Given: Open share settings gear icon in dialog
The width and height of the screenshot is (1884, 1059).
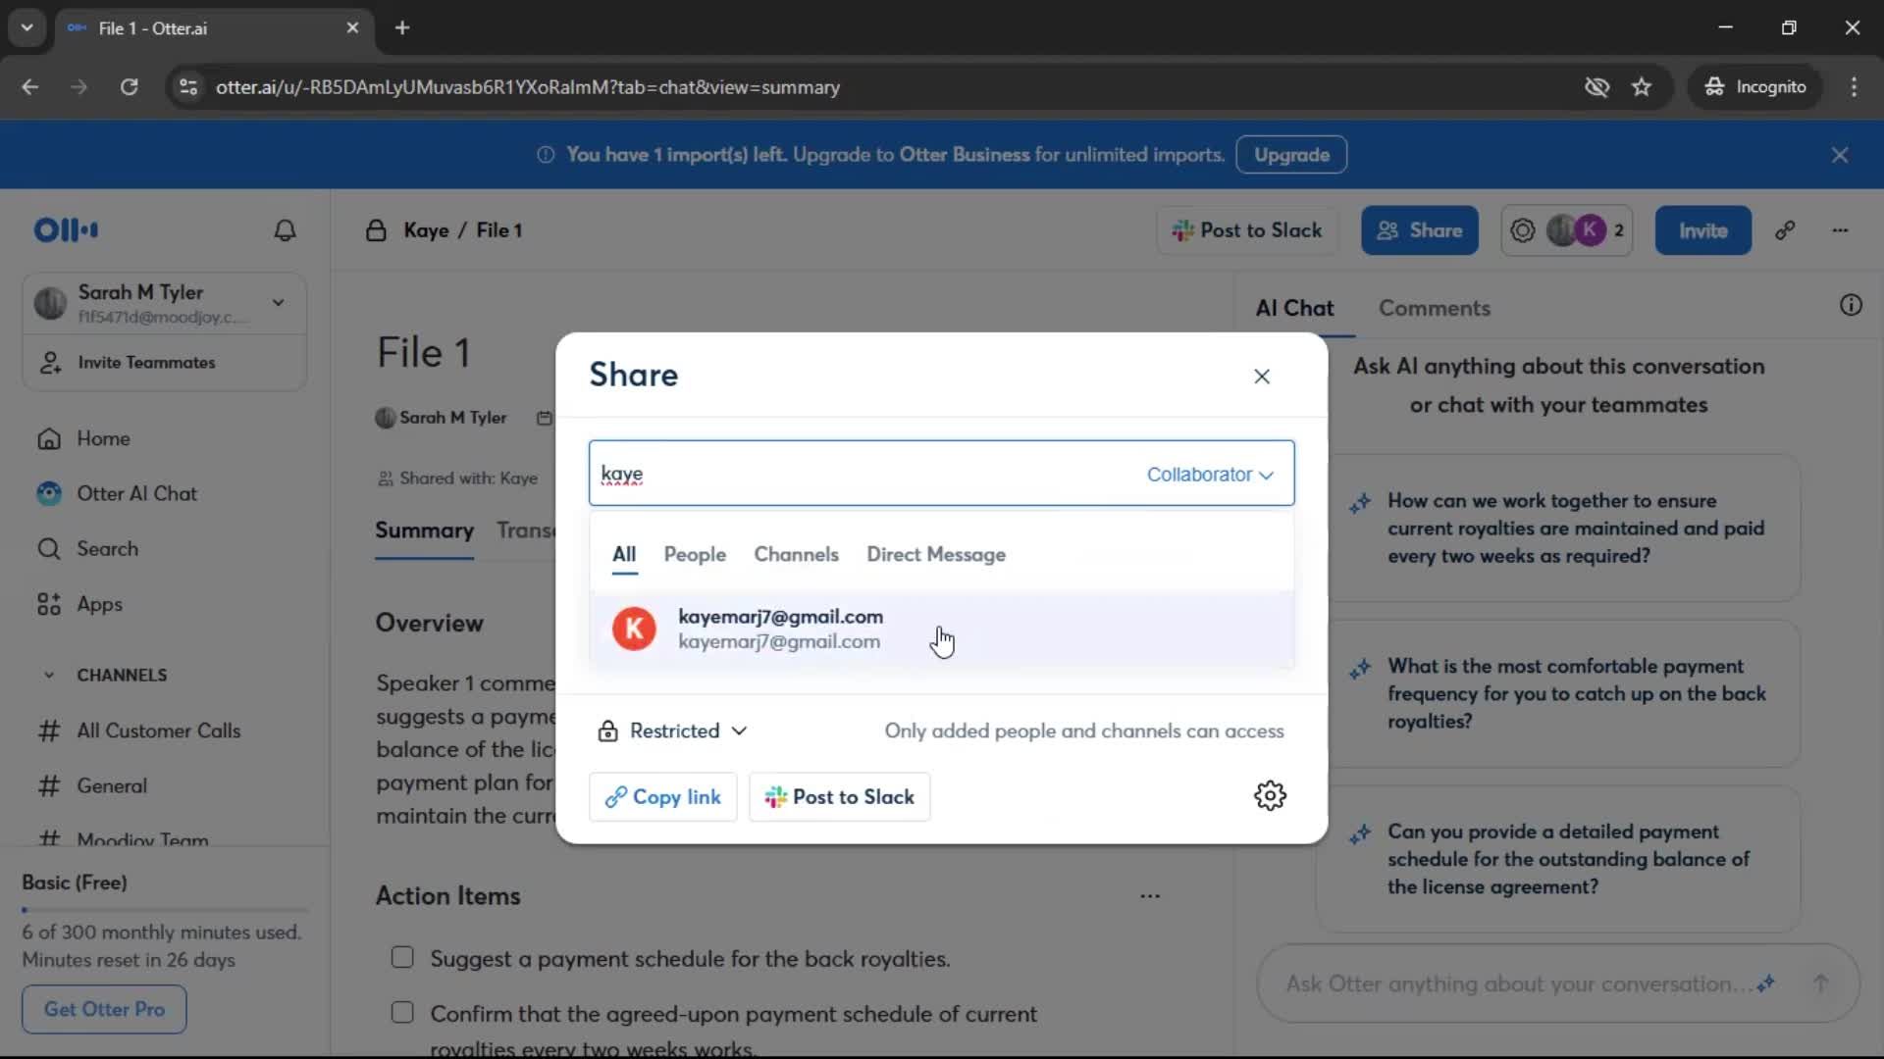Looking at the screenshot, I should [1270, 795].
